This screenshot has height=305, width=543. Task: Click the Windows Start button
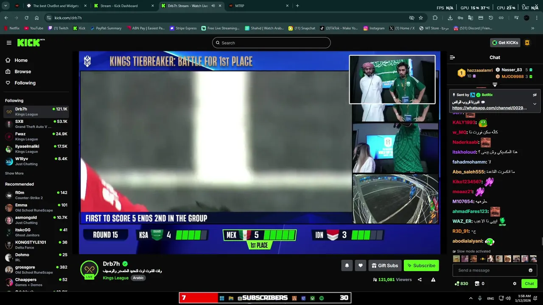221,298
